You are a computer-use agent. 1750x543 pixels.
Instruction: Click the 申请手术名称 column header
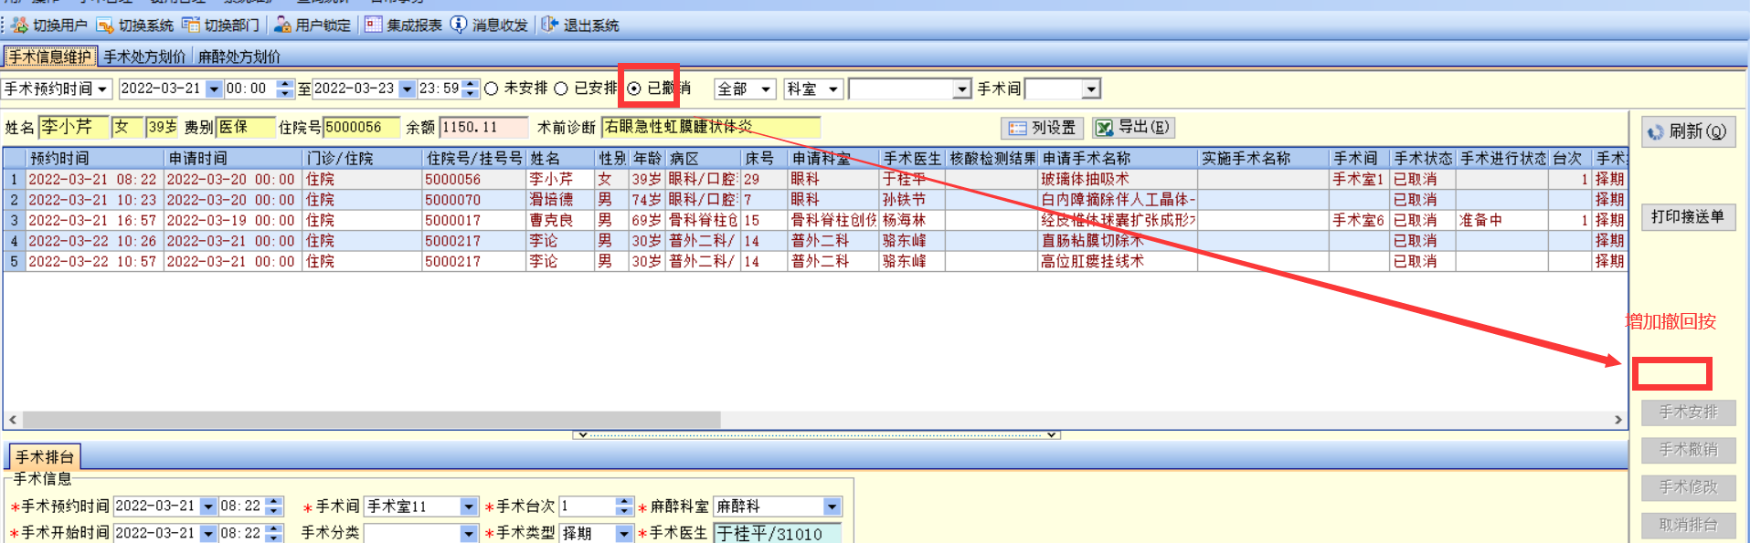(1119, 159)
